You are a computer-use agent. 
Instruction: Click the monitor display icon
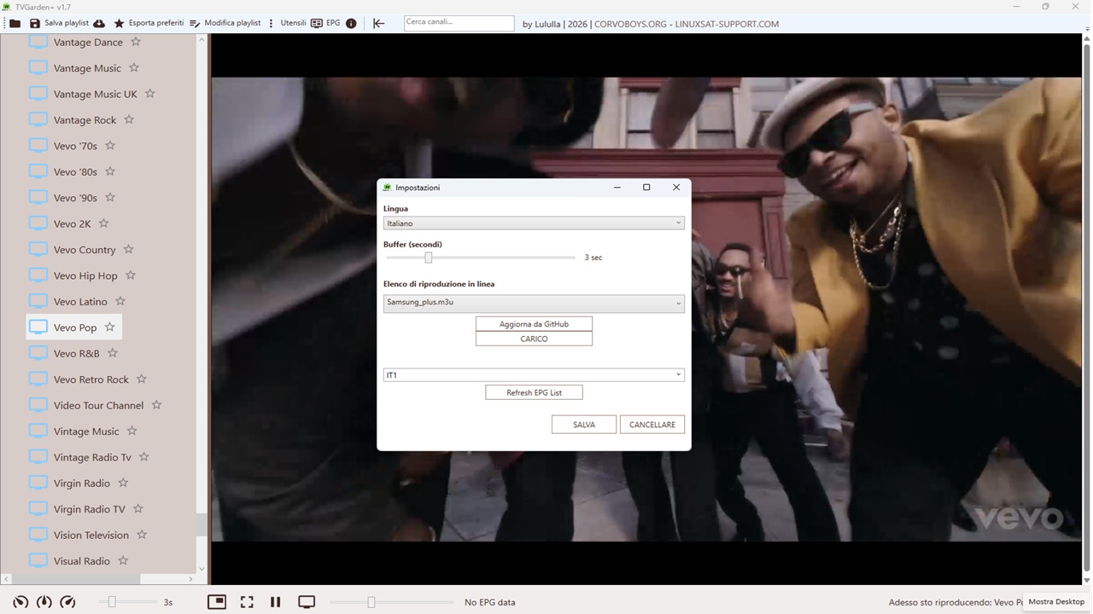pyautogui.click(x=307, y=602)
